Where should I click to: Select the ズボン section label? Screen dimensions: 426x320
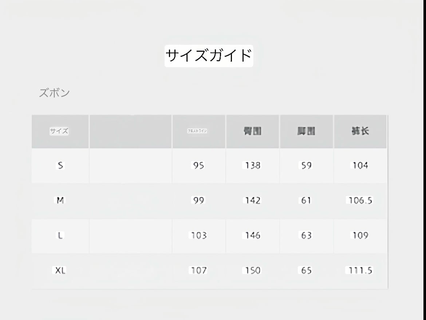coord(54,93)
